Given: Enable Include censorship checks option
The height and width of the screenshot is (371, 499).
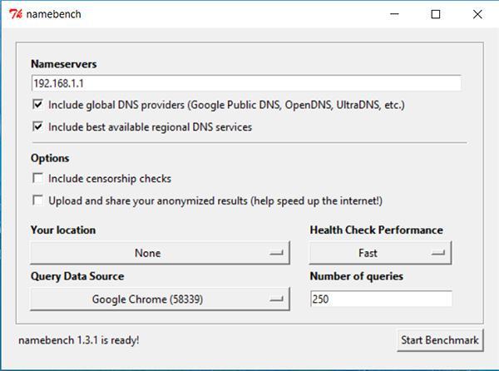Looking at the screenshot, I should point(37,178).
